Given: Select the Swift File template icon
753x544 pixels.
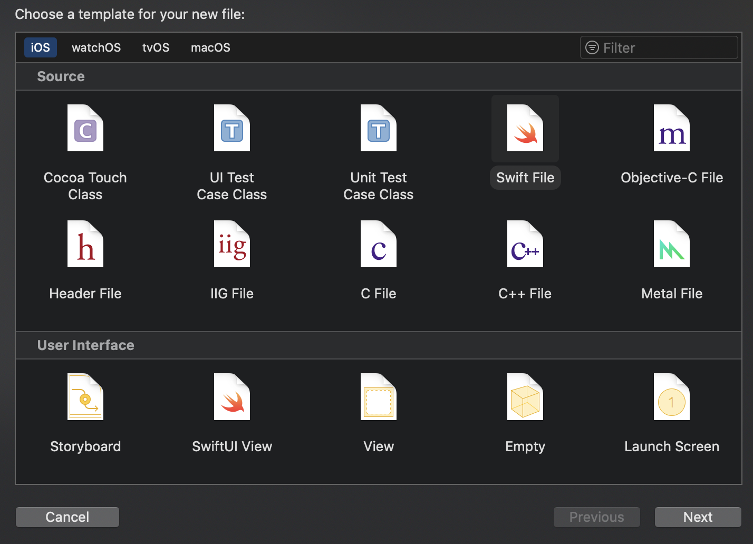Looking at the screenshot, I should click(x=525, y=128).
